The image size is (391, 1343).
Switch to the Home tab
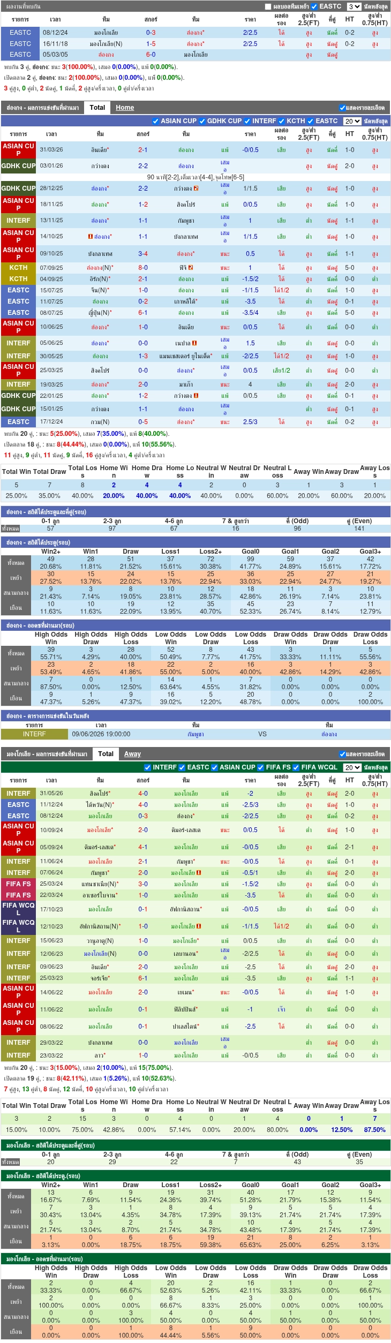125,108
